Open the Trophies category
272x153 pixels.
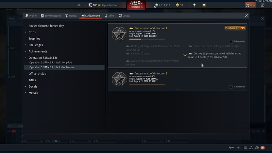click(x=34, y=38)
